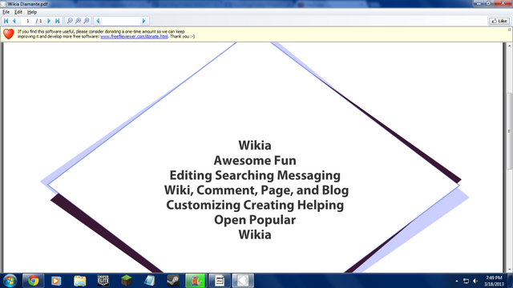Show hidden system tray icons
The width and height of the screenshot is (513, 288).
(x=457, y=281)
